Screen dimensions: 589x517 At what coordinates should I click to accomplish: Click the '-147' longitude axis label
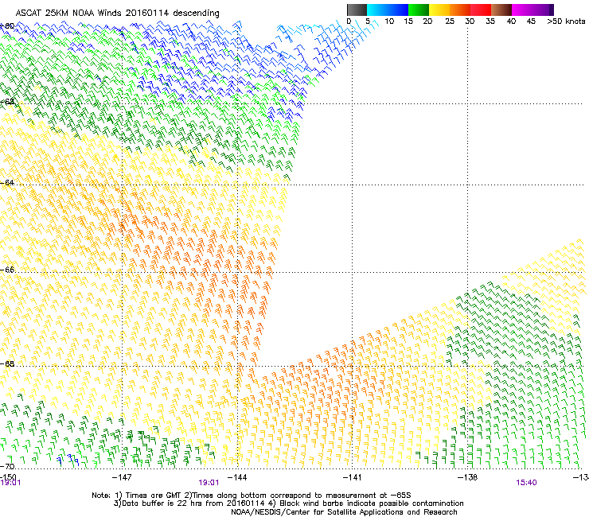coord(122,477)
